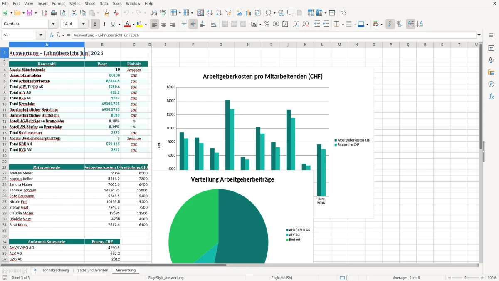Open the Font Name dropdown
This screenshot has height=281, width=499.
[53, 24]
